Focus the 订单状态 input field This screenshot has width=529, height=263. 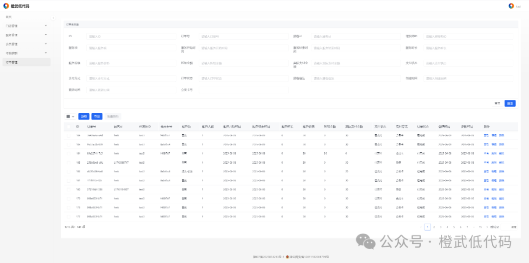tap(243, 78)
